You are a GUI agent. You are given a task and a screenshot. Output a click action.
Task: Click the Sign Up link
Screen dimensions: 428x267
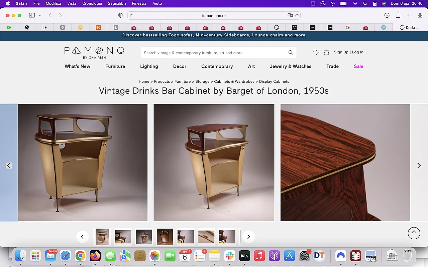point(341,52)
